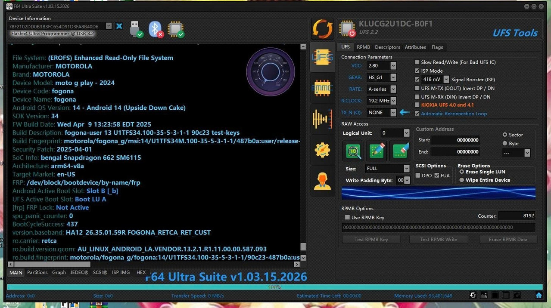Enable KIOXIA UFS 4.0 and 4.1 checkbox
The width and height of the screenshot is (551, 308).
pyautogui.click(x=417, y=105)
